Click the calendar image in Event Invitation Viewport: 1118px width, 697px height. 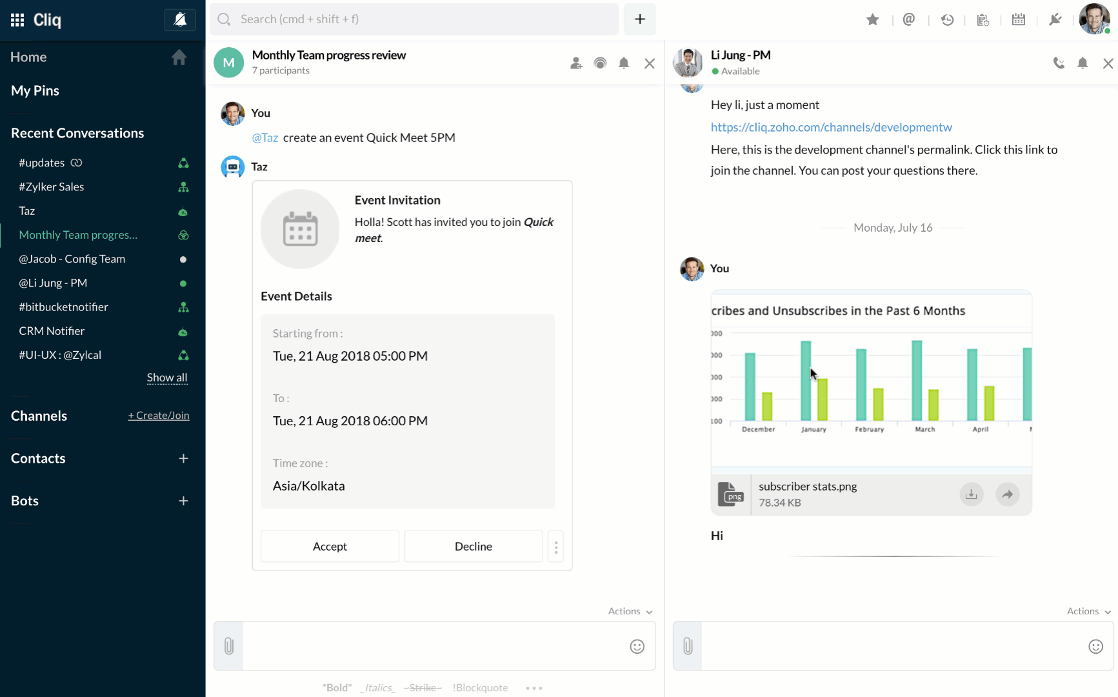pyautogui.click(x=300, y=229)
